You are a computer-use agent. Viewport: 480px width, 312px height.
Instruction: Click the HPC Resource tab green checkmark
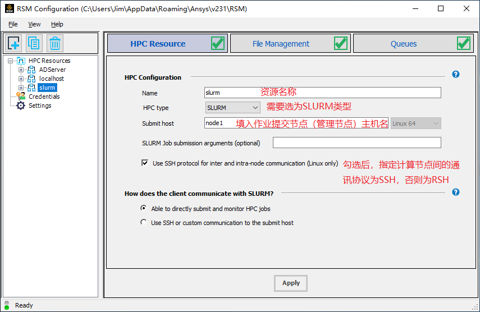coord(218,43)
